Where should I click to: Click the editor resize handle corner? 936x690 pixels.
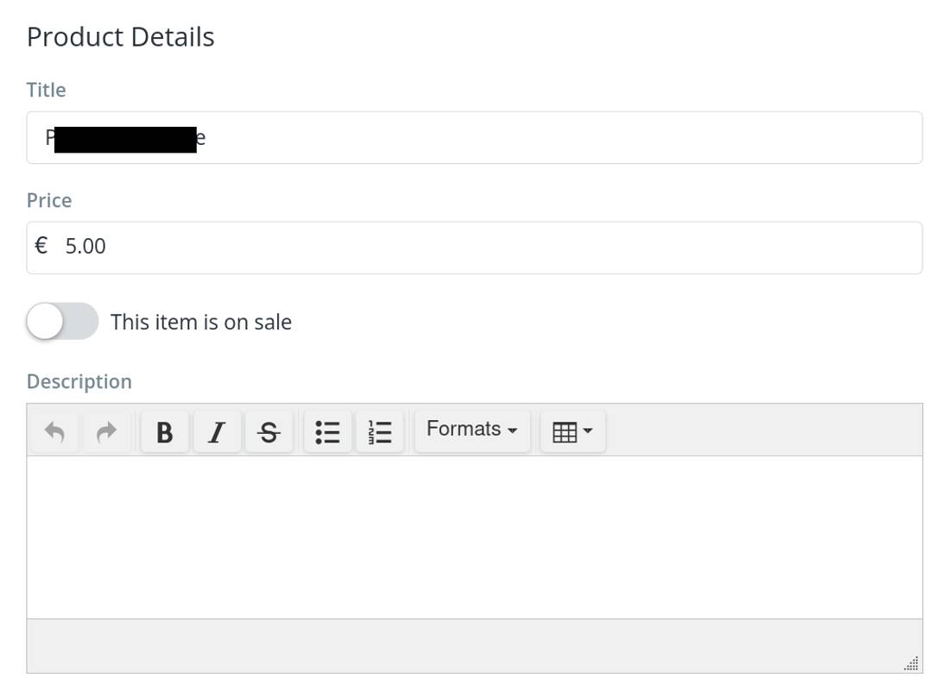(x=912, y=663)
